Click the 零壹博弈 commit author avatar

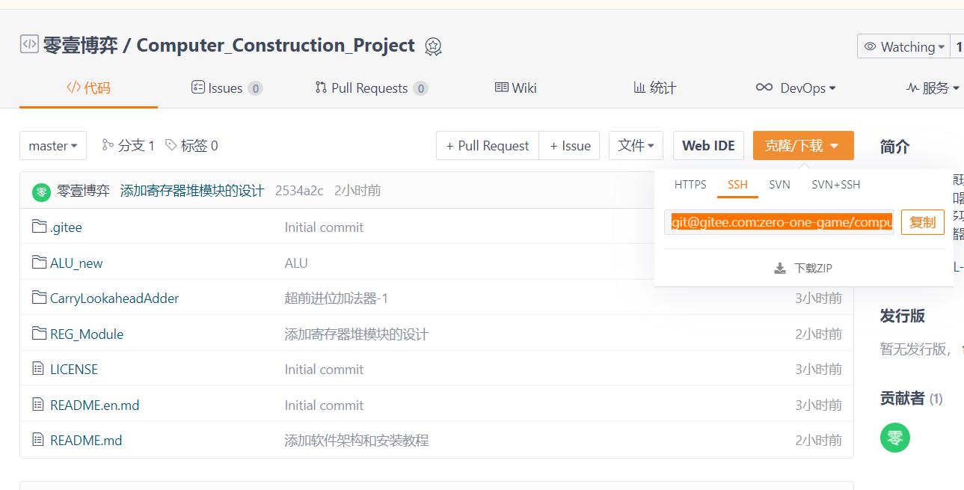pos(41,192)
